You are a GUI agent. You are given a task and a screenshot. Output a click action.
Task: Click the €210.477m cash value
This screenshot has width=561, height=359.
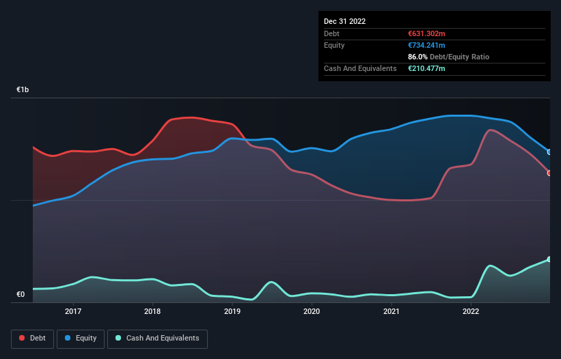[426, 68]
